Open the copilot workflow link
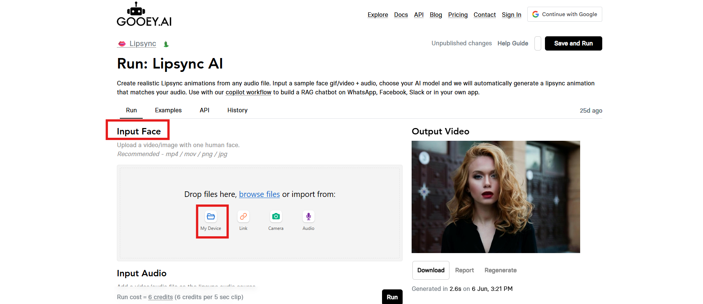Screen dimensions: 703x304 [248, 92]
